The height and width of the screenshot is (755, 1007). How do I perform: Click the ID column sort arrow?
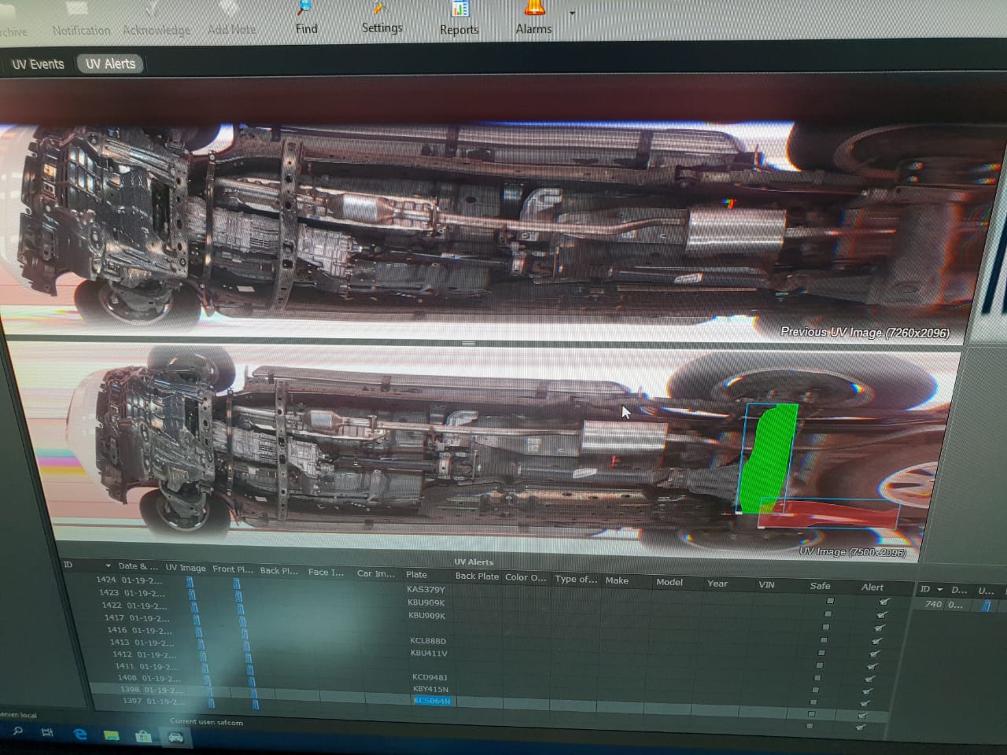108,566
